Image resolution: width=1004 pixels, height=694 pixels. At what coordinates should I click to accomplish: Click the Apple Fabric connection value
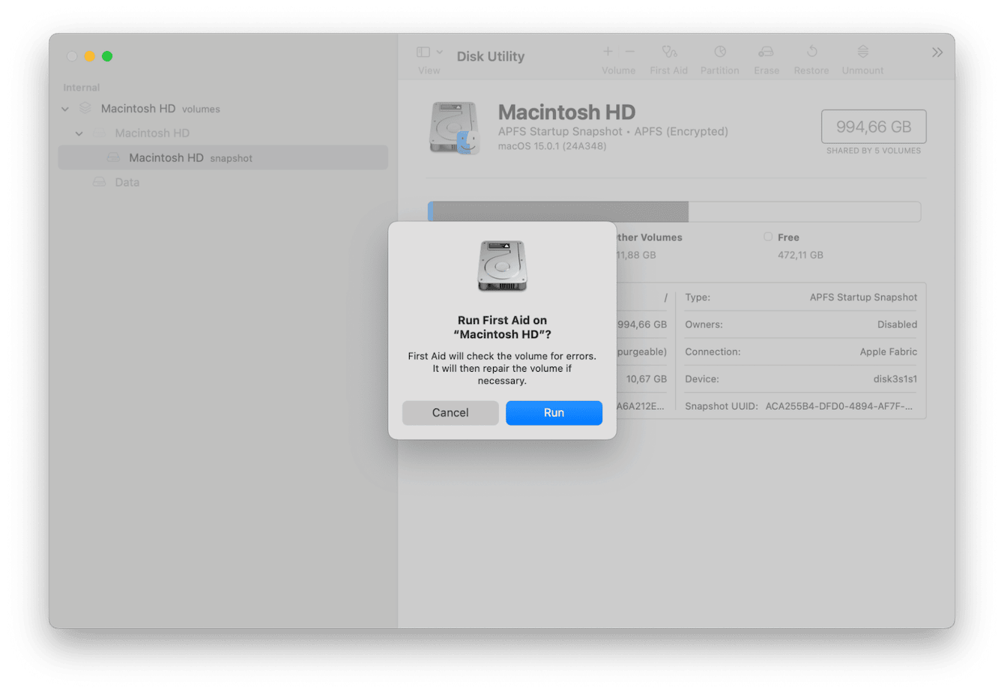point(889,352)
